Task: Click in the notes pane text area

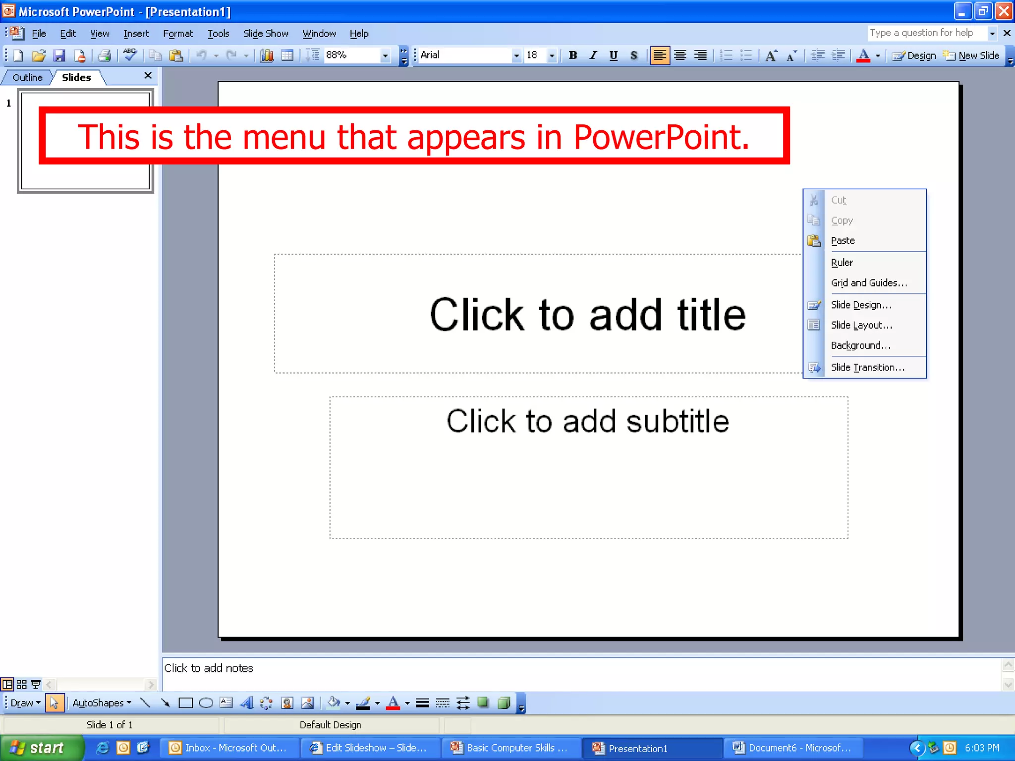Action: coord(581,674)
